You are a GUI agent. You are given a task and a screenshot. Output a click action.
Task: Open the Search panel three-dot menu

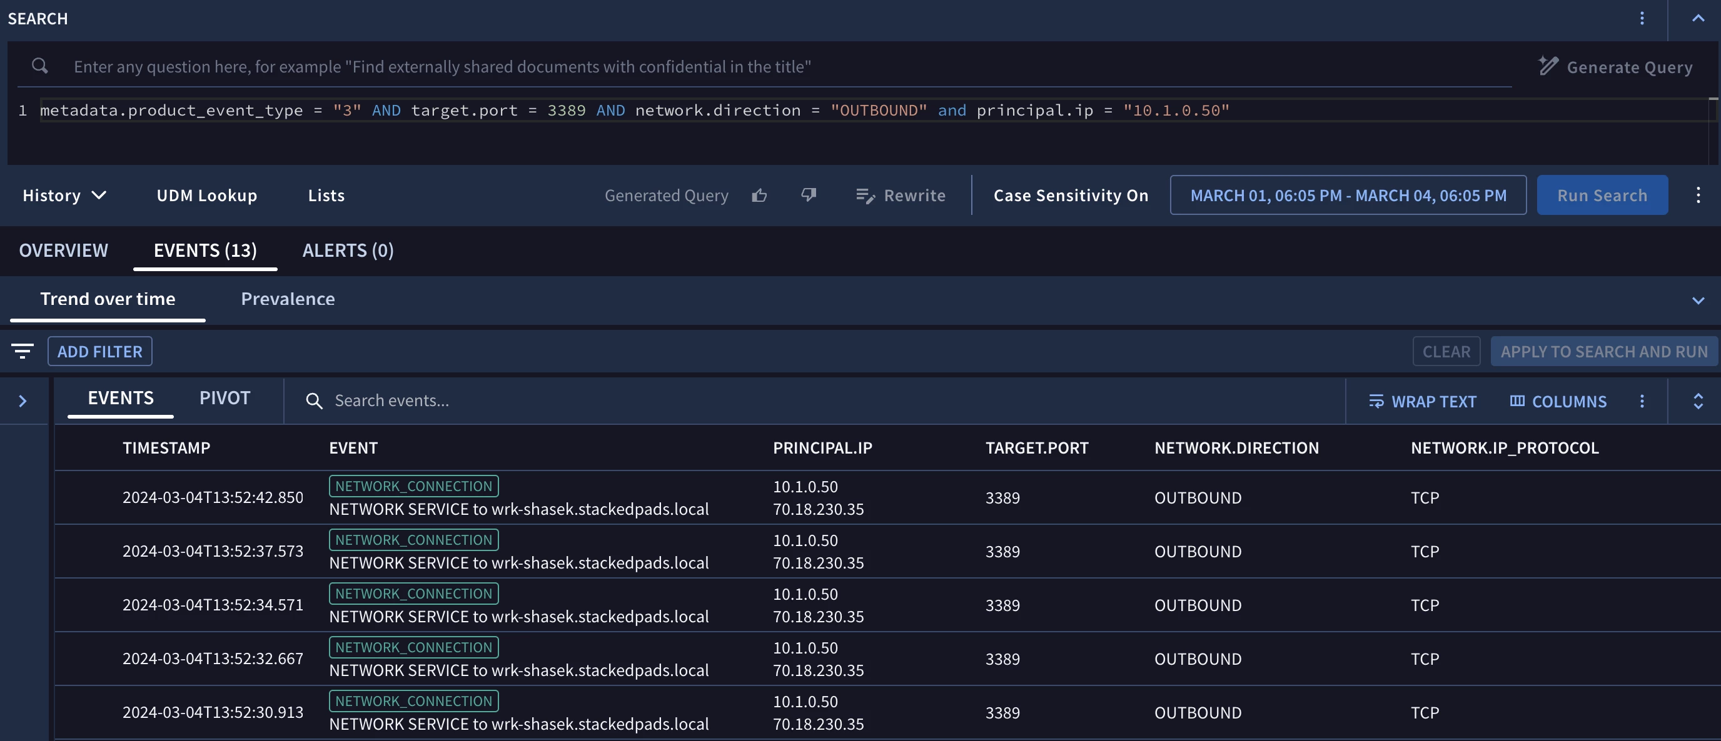[x=1642, y=19]
